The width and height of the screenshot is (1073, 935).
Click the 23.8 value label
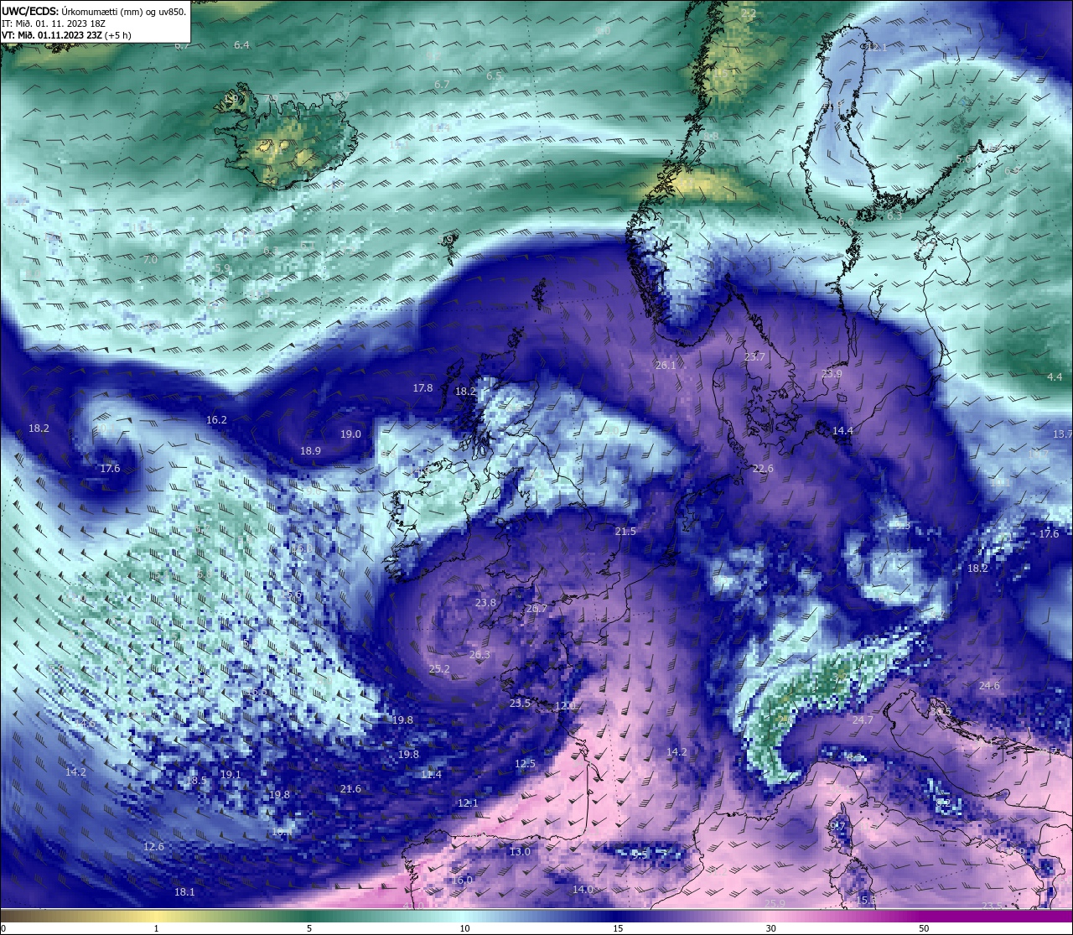pyautogui.click(x=485, y=602)
